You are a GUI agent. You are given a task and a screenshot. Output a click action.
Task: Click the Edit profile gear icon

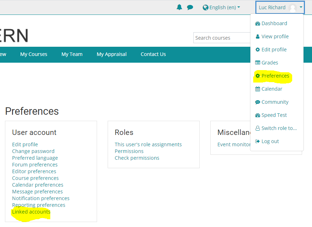(x=257, y=50)
